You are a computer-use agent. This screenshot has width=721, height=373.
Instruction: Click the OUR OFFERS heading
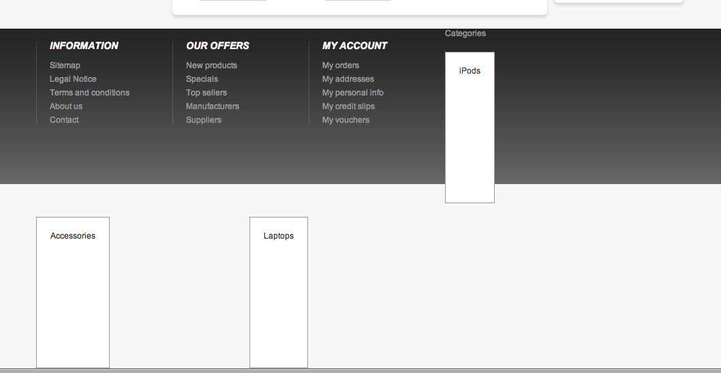point(217,46)
